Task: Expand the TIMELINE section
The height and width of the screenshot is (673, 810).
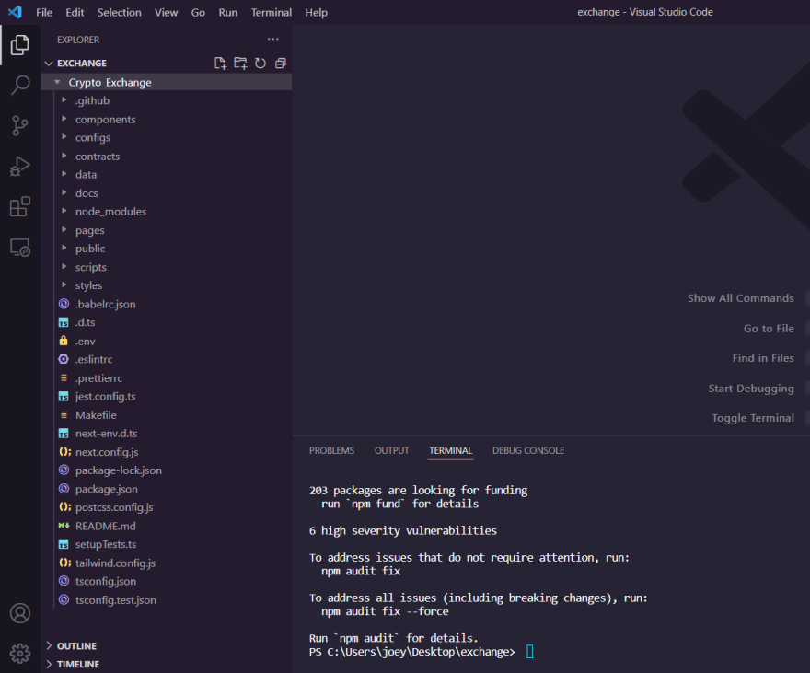Action: 49,664
